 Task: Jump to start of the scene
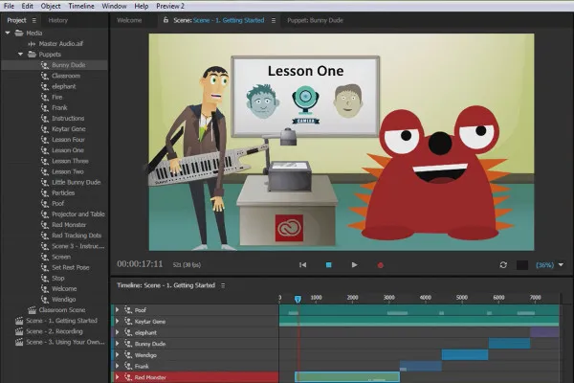302,264
